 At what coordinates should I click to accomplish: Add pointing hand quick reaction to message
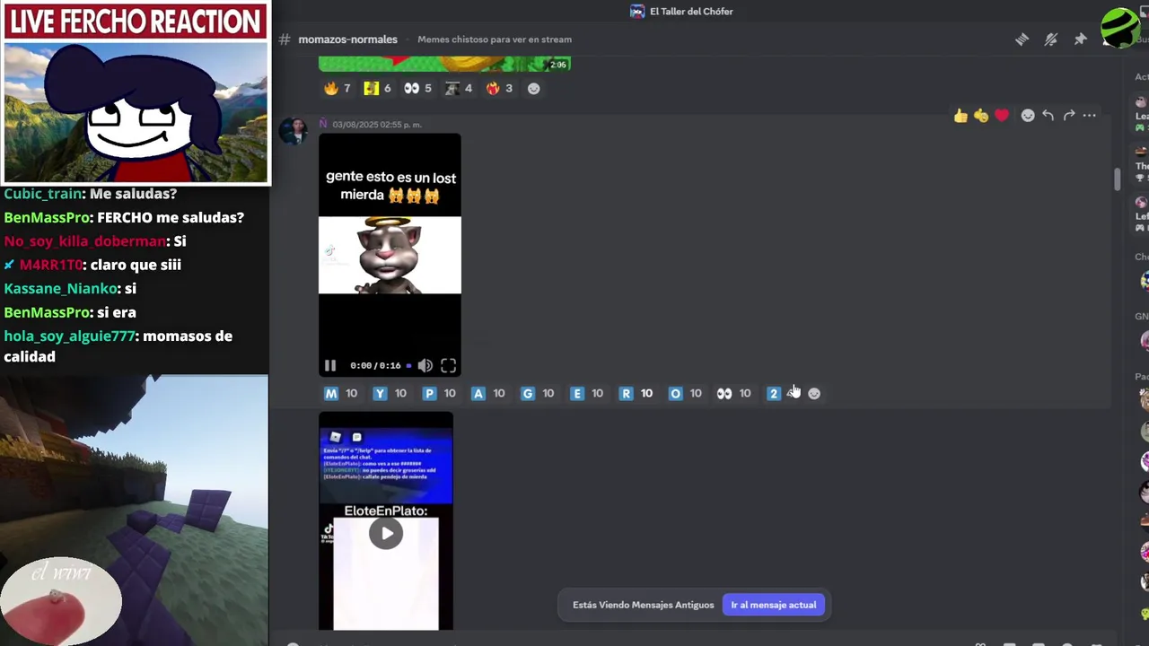pos(981,116)
